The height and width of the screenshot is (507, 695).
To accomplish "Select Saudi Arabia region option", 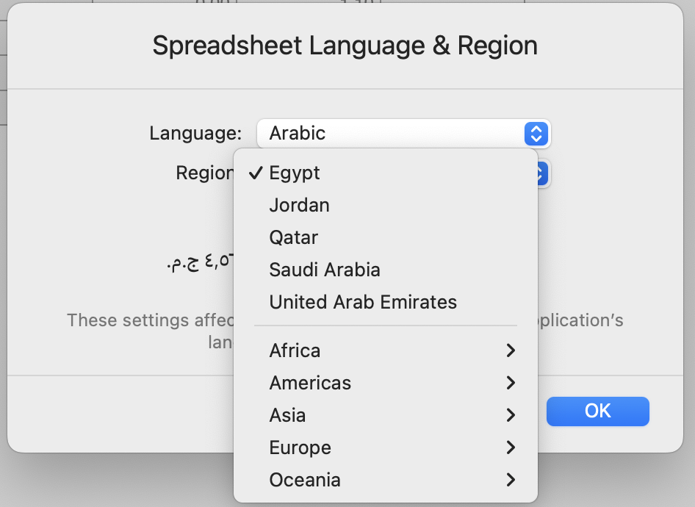I will click(x=325, y=270).
